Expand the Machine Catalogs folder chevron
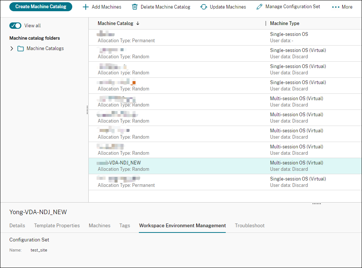The height and width of the screenshot is (268, 362). 12,48
